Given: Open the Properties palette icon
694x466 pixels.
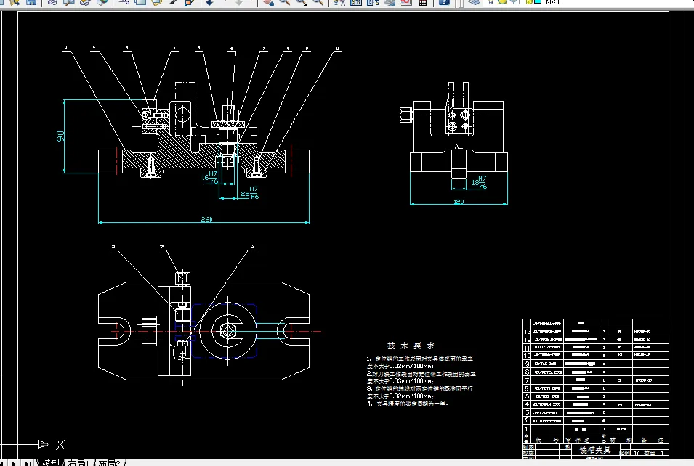Looking at the screenshot, I should coord(339,2).
